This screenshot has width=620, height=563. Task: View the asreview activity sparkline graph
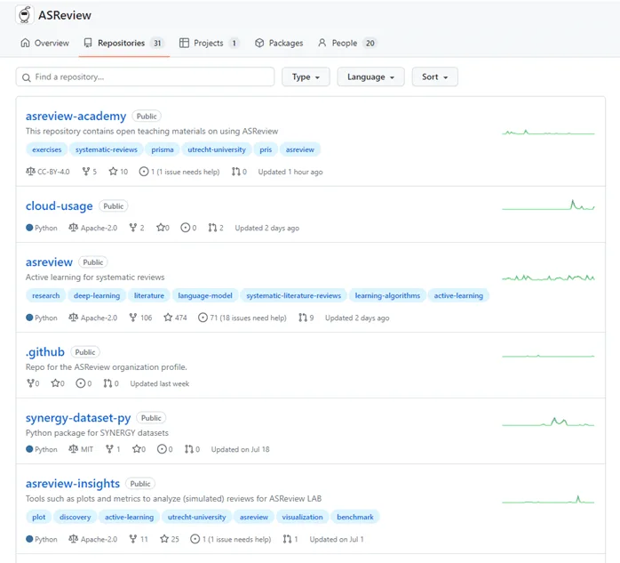point(548,277)
